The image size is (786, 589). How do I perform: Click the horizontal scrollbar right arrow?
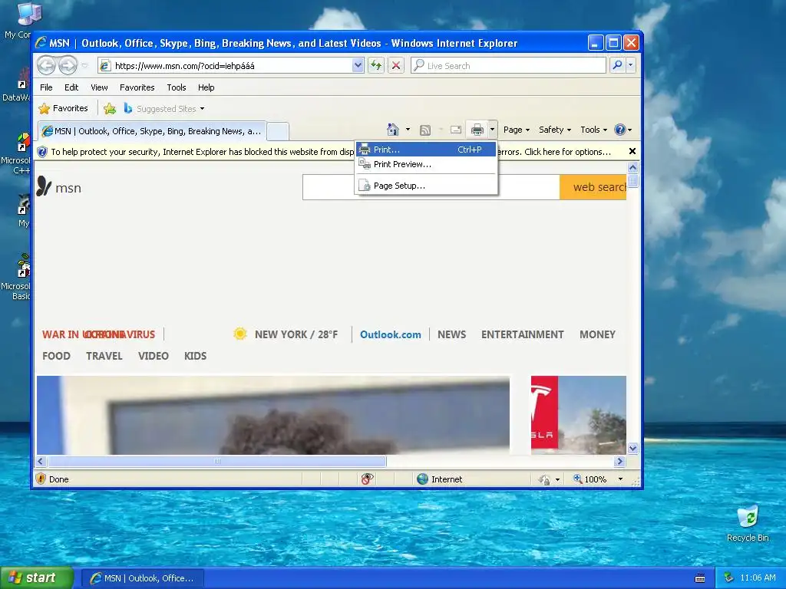tap(619, 461)
